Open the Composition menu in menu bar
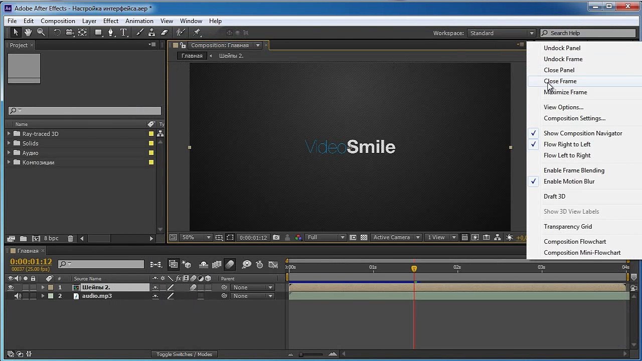 [58, 21]
